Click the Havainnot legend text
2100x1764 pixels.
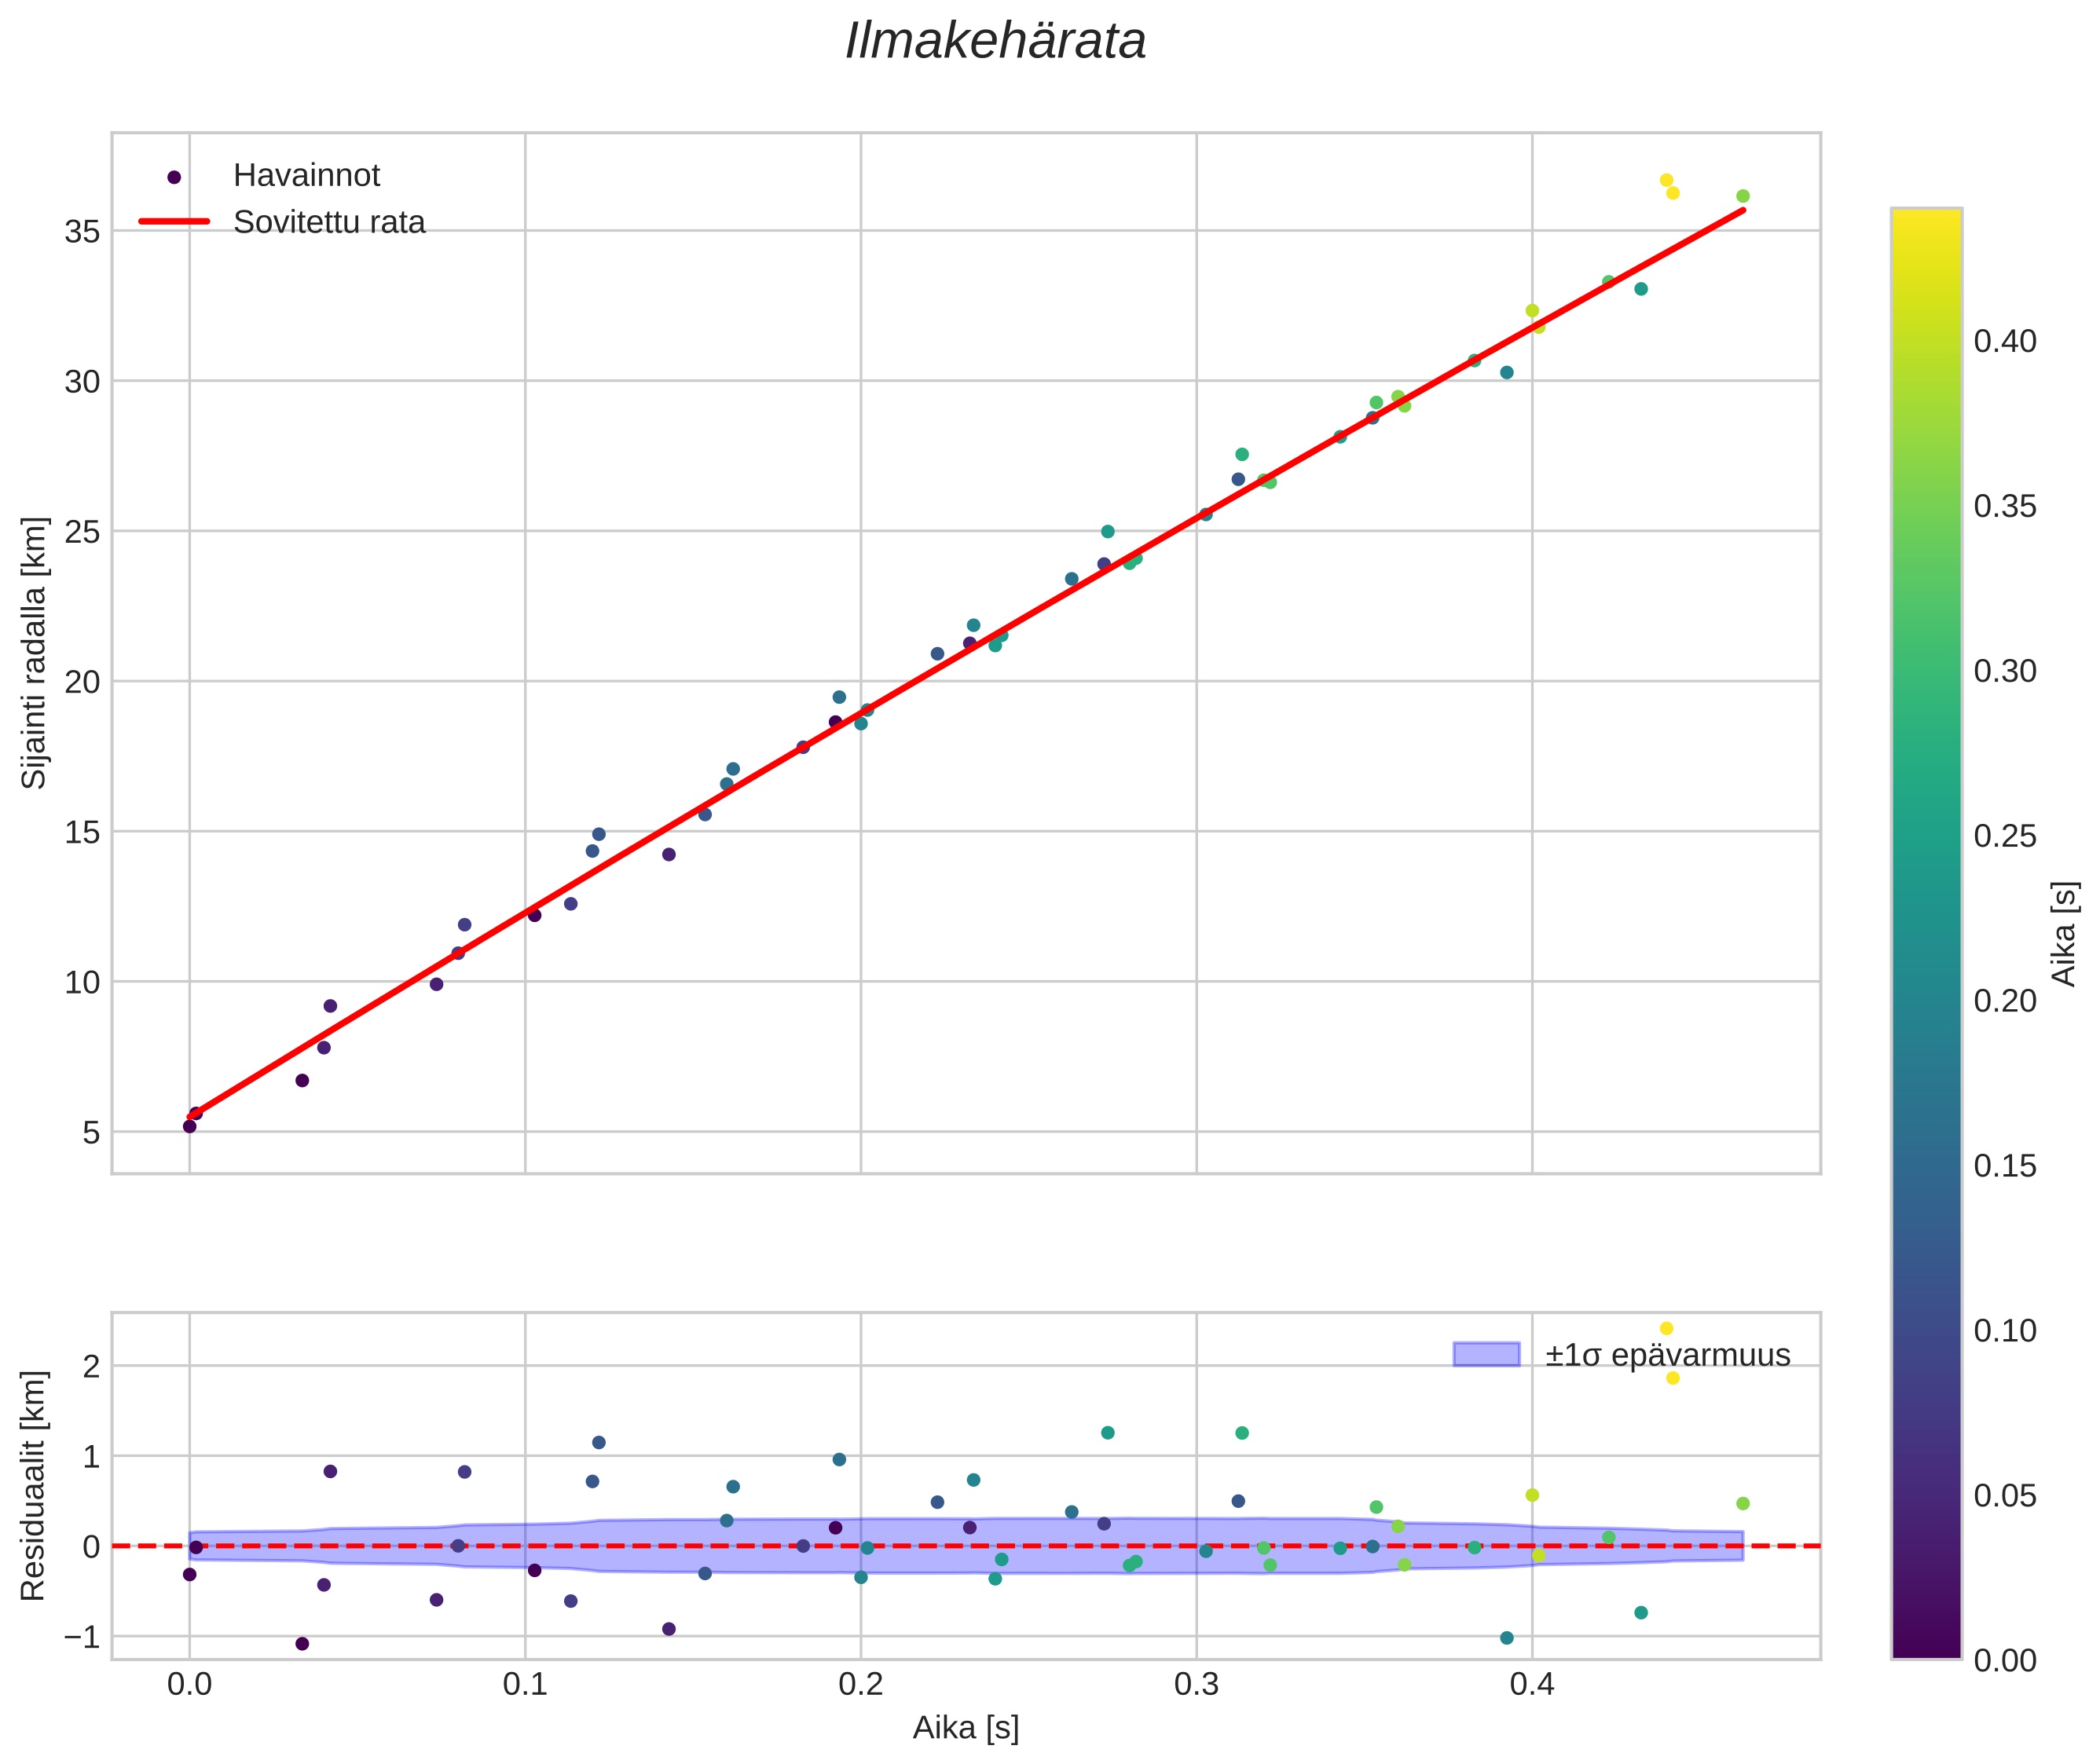[x=306, y=176]
